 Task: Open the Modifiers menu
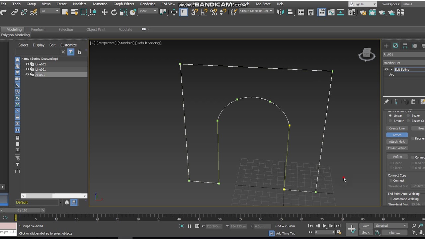[79, 4]
